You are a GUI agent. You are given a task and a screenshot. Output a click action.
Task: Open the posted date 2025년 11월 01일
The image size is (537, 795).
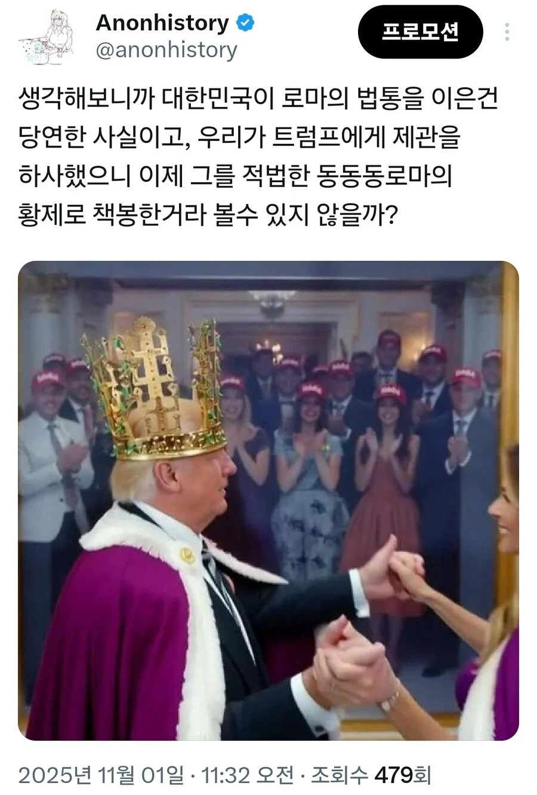tap(101, 775)
